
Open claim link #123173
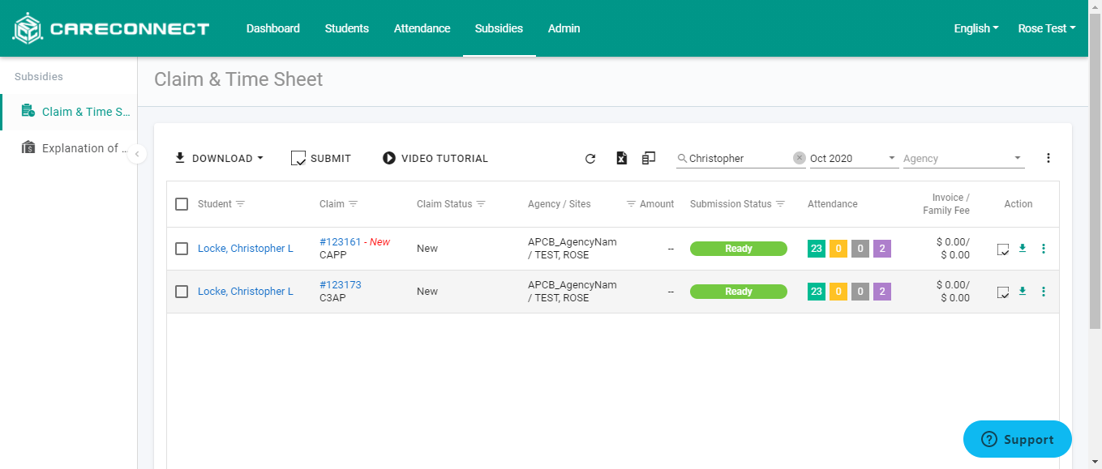coord(341,285)
